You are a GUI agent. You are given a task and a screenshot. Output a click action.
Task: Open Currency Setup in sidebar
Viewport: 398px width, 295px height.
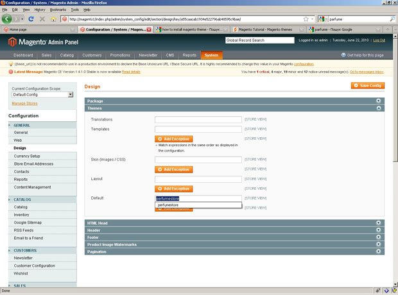point(42,156)
